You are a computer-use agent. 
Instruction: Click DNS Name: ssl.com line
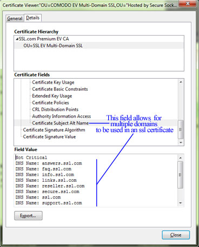click(x=38, y=197)
